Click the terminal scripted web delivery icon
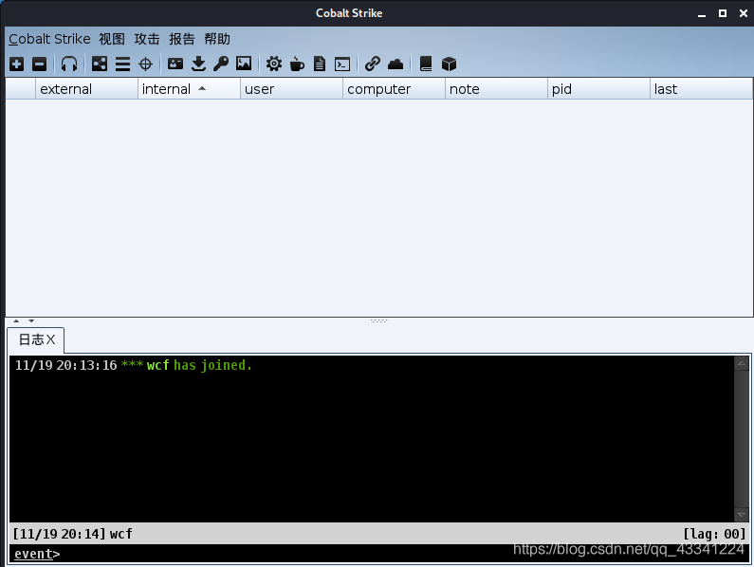The width and height of the screenshot is (754, 567). 342,64
